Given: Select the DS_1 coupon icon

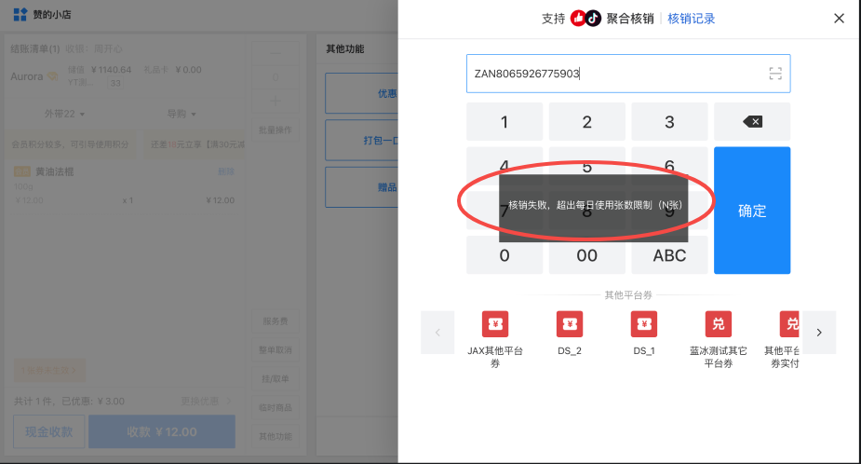Looking at the screenshot, I should [x=644, y=324].
